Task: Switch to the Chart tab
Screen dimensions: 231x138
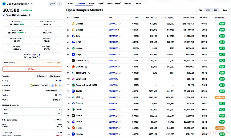Action: pos(71,4)
